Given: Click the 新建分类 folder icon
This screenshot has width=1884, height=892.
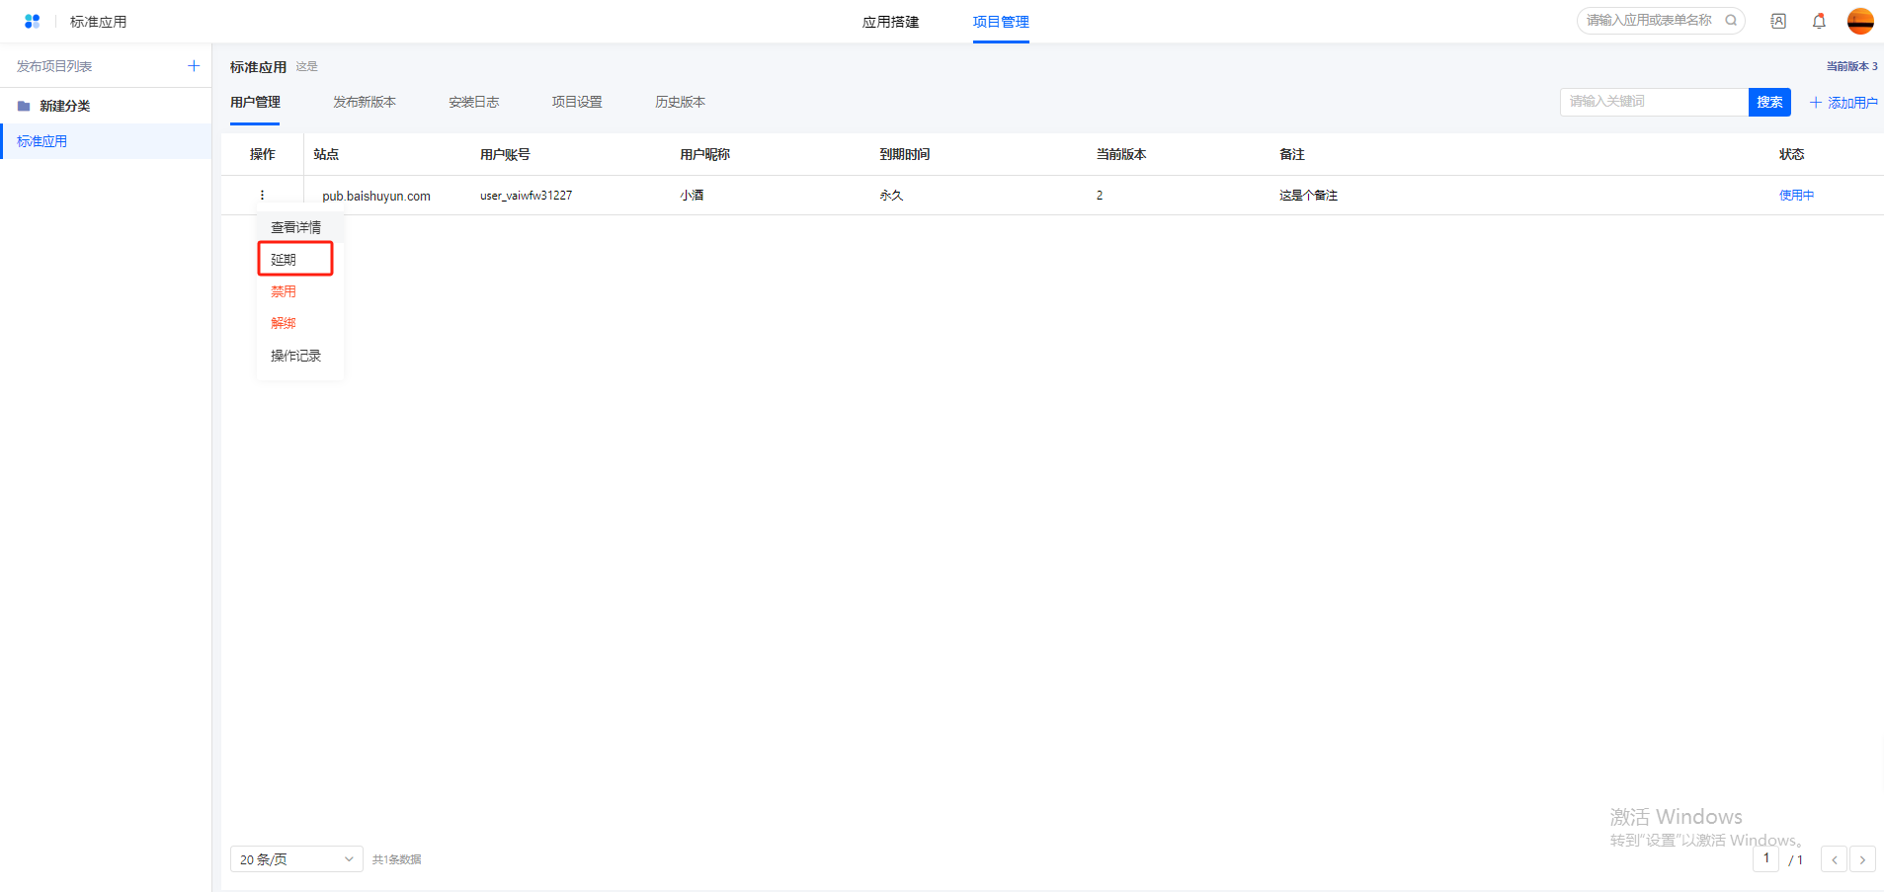Looking at the screenshot, I should [24, 106].
